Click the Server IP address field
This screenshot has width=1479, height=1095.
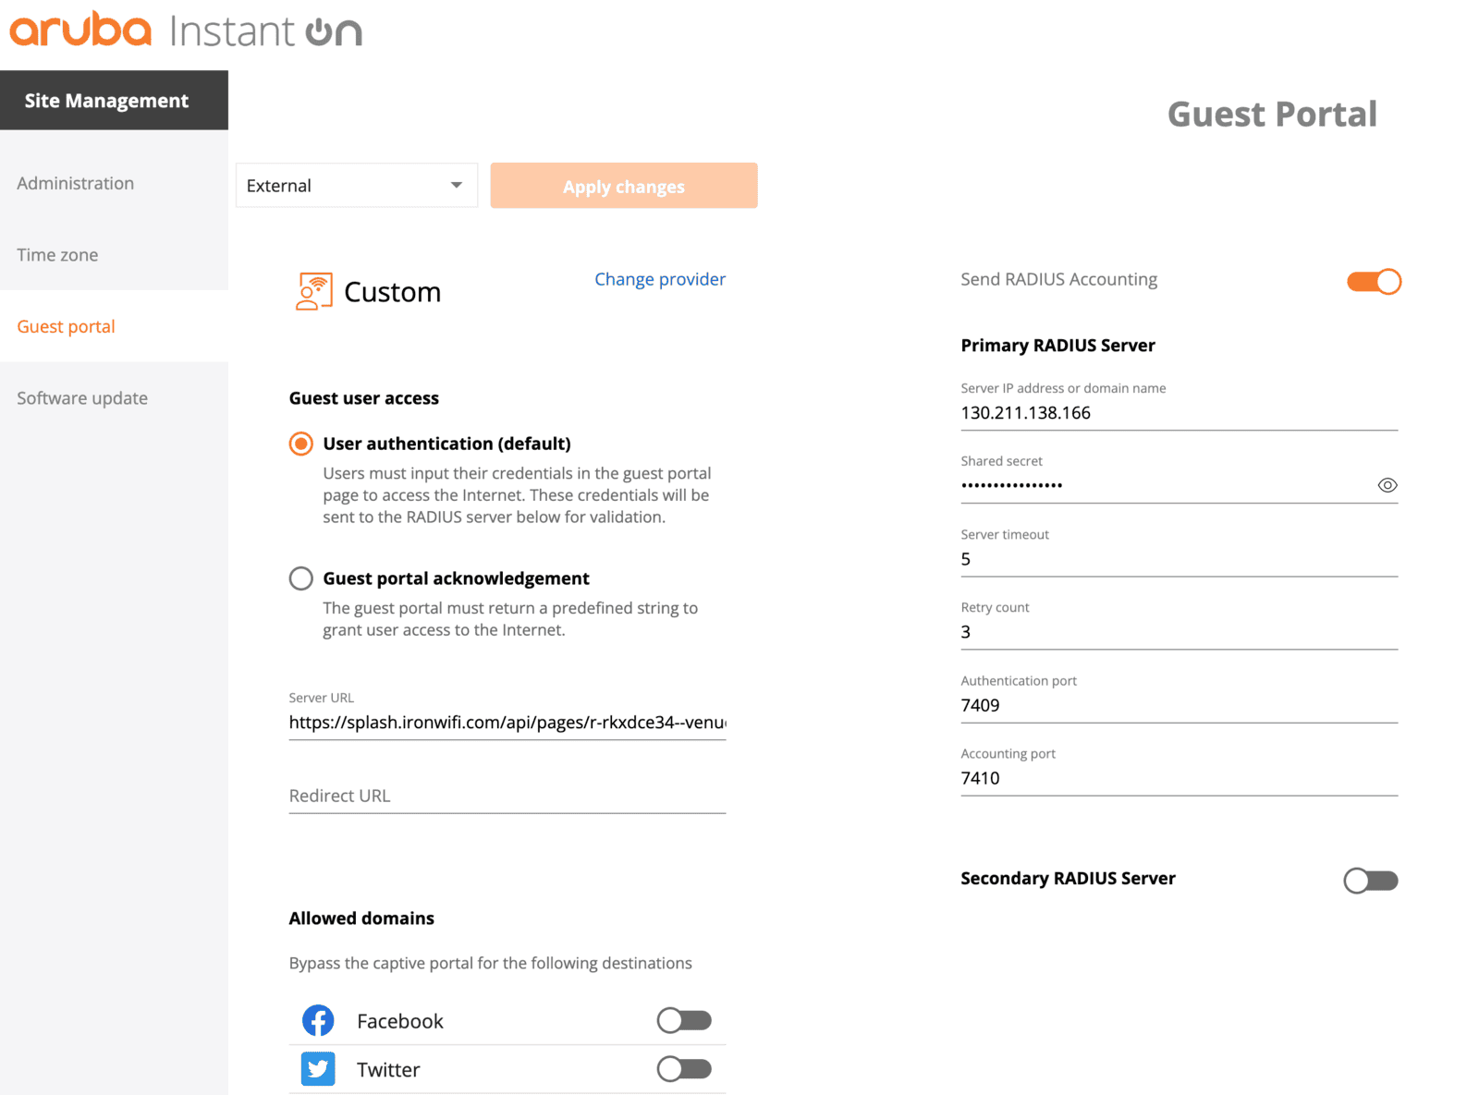click(x=1180, y=413)
